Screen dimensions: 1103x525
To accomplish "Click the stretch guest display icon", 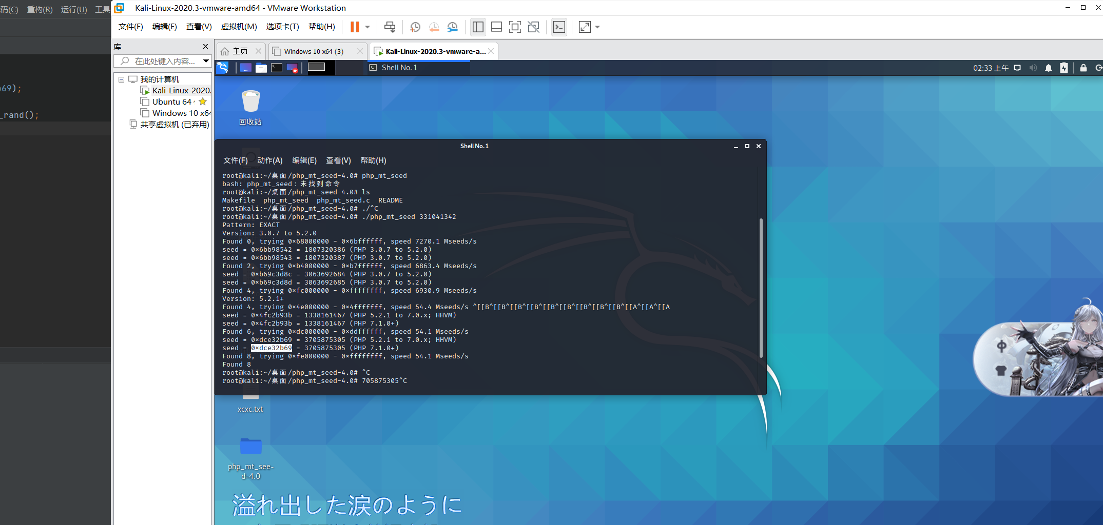I will click(x=585, y=27).
